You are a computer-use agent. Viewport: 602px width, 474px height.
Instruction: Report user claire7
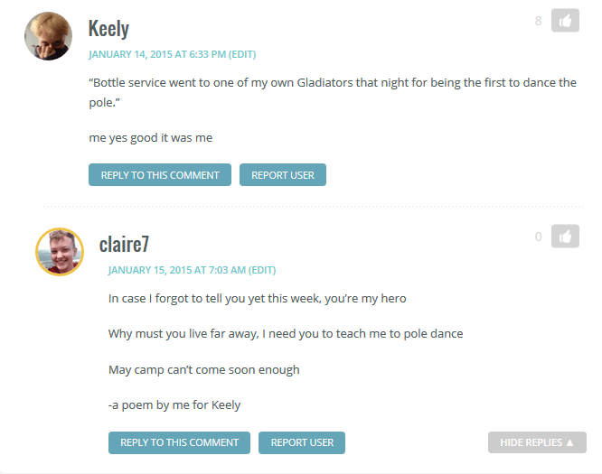tap(302, 442)
